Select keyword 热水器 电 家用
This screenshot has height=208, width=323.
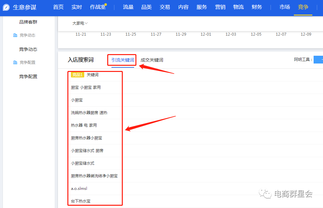[x=84, y=125]
